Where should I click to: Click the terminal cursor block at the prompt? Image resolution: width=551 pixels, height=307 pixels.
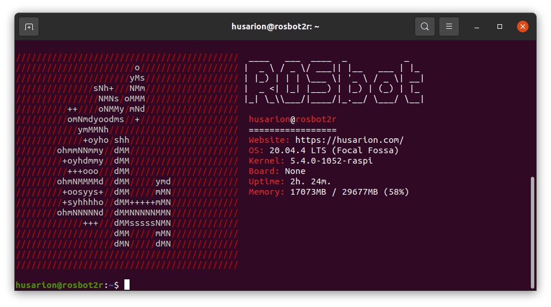click(x=127, y=285)
